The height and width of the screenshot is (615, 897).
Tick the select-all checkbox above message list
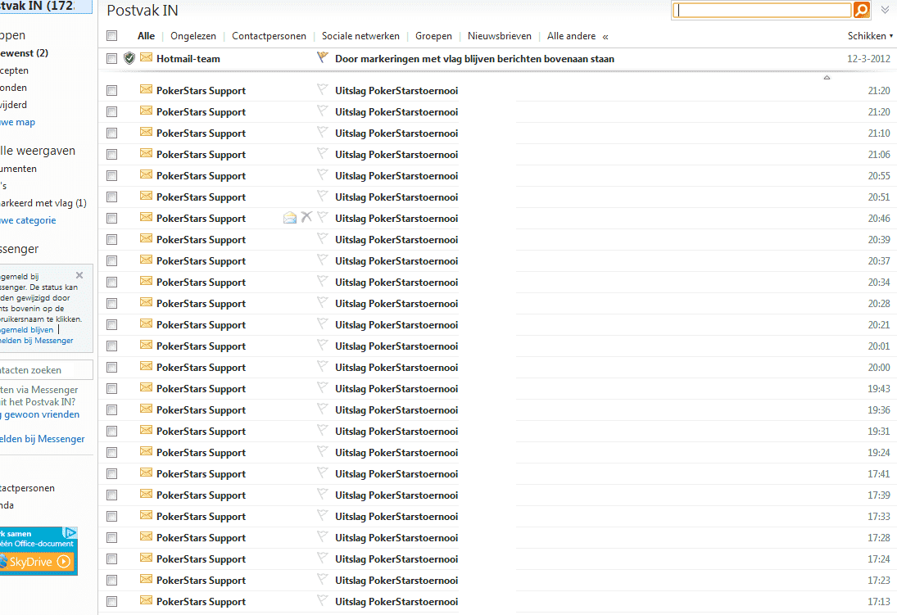coord(112,36)
